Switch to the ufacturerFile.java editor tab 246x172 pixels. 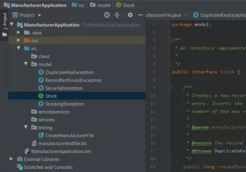pos(163,15)
